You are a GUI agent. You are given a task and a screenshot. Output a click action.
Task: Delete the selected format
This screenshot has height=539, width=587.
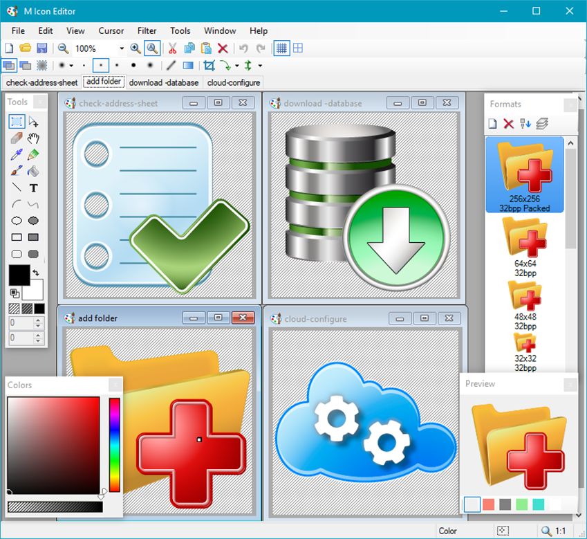507,123
